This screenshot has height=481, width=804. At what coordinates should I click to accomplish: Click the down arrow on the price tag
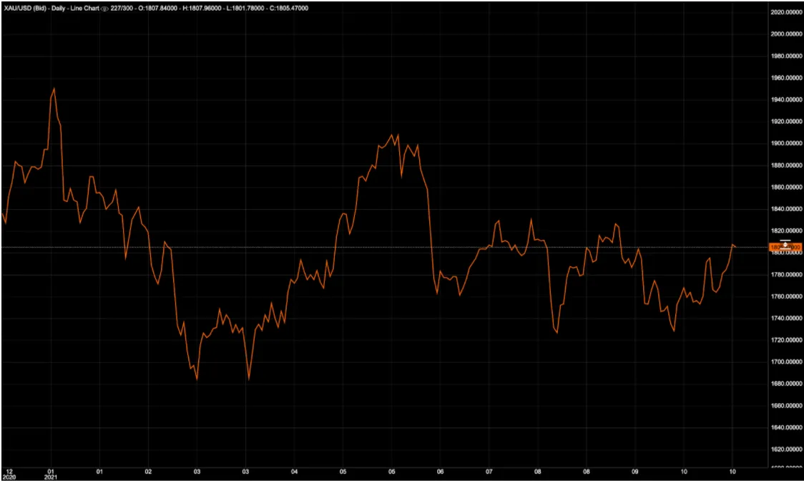click(x=785, y=251)
